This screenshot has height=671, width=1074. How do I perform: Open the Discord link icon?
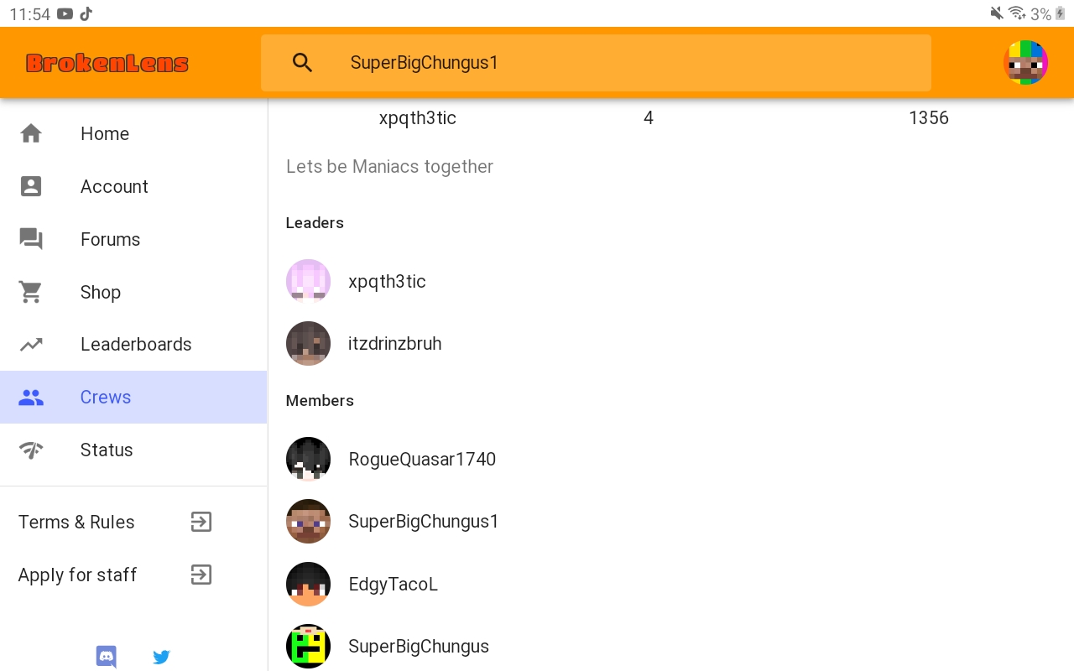point(107,657)
